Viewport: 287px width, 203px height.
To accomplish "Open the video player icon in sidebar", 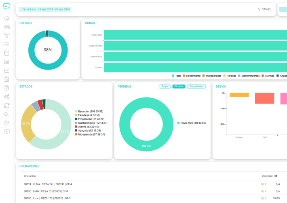I will click(x=6, y=131).
